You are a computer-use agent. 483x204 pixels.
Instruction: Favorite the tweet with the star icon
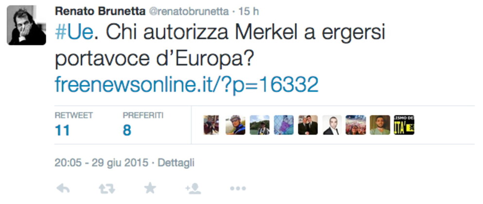click(150, 188)
